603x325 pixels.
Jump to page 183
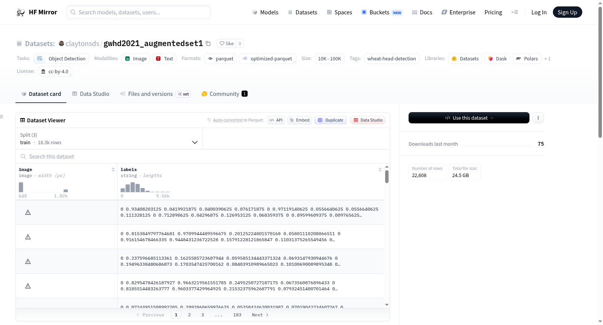[x=237, y=315]
